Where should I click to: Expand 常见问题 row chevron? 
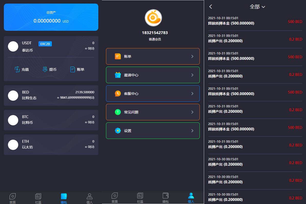point(192,112)
